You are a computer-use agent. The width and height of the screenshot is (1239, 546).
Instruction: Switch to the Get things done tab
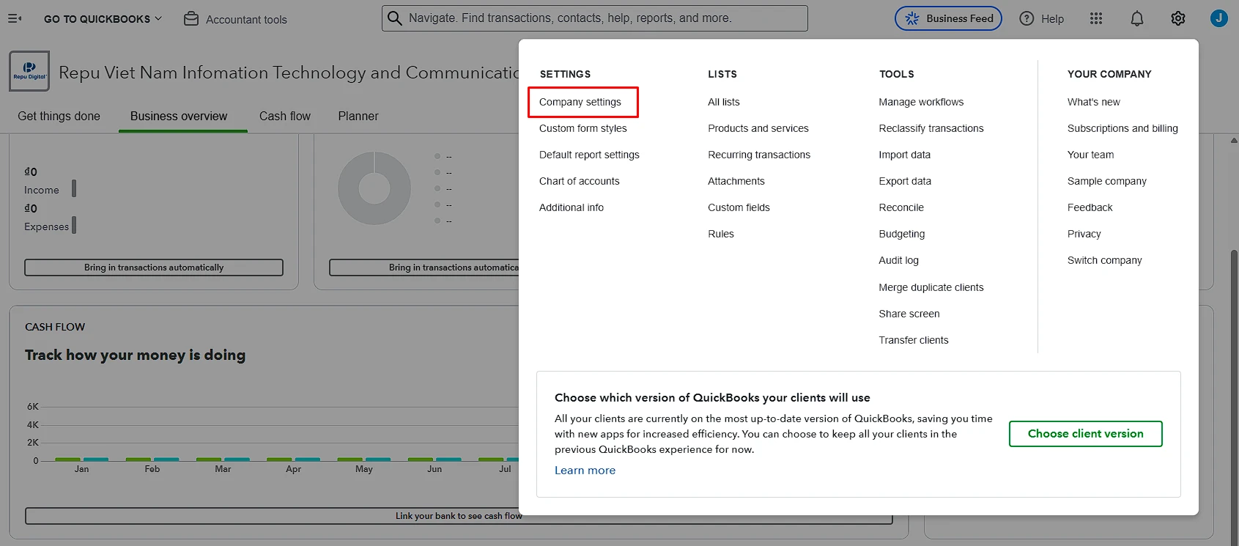tap(59, 117)
